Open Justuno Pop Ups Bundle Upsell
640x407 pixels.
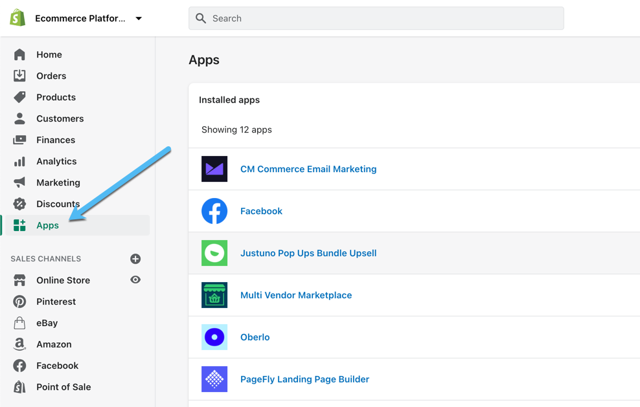click(308, 253)
